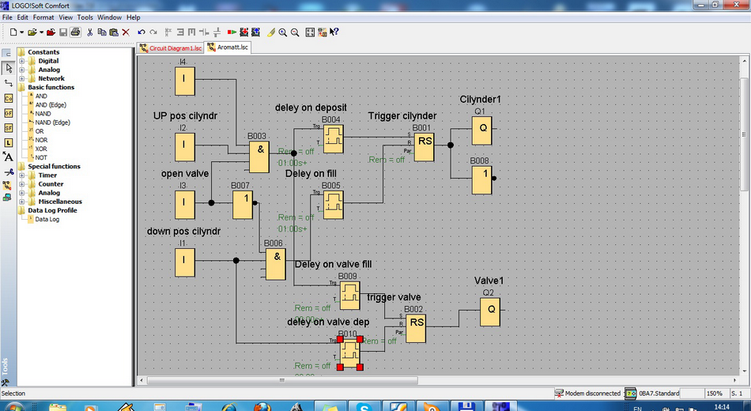Click the Cut/Join scissors tool
Viewport: 751px width, 411px height.
[x=9, y=172]
